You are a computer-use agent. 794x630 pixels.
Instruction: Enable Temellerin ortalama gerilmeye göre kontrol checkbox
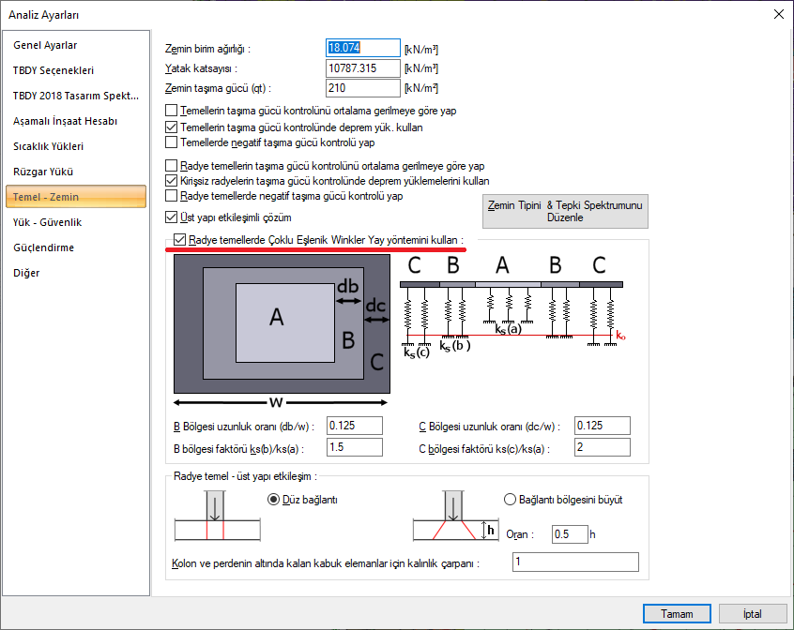pos(172,111)
